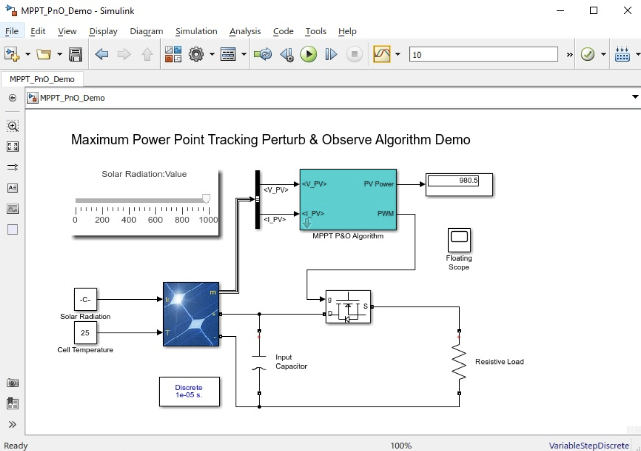
Task: Click the simulation stop time field
Action: point(483,55)
